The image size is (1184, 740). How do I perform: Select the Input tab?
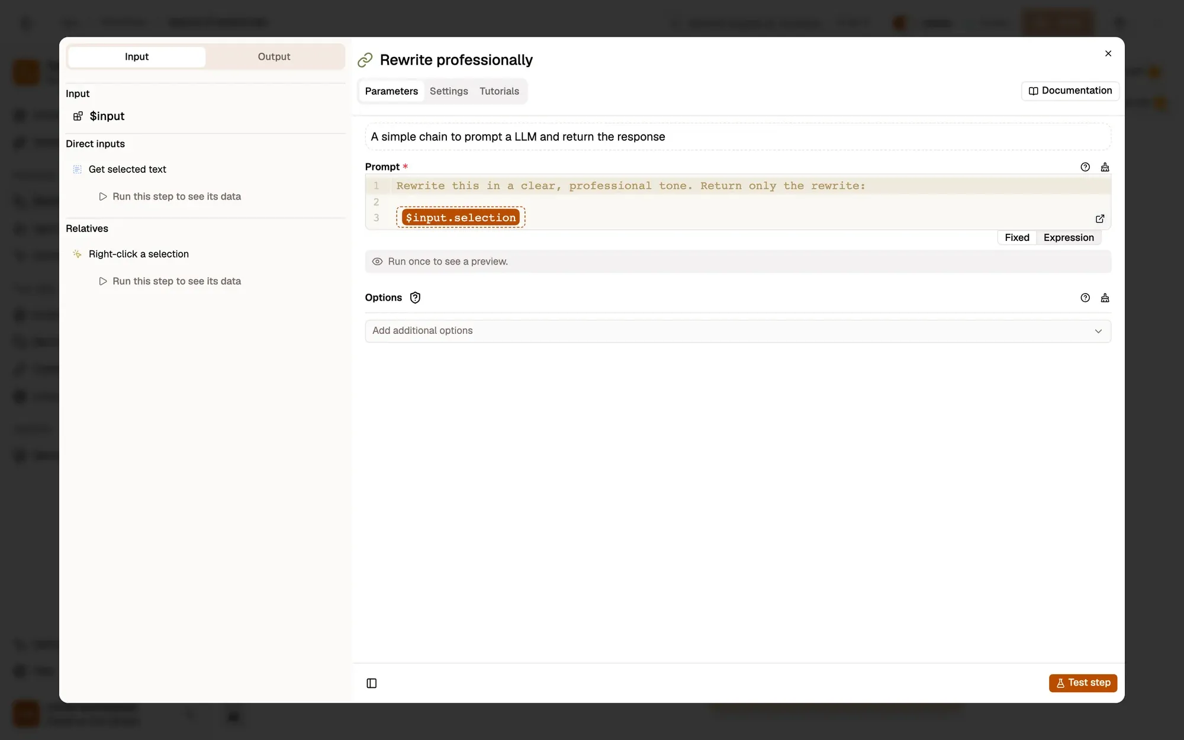[x=137, y=57]
